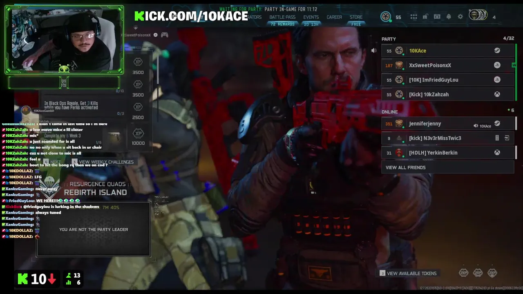Click Xbox icon on YerkinBerkin row
The width and height of the screenshot is (523, 294).
click(497, 153)
